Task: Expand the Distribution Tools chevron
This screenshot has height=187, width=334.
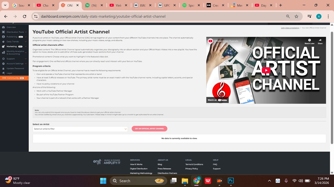Action: pyautogui.click(x=26, y=32)
